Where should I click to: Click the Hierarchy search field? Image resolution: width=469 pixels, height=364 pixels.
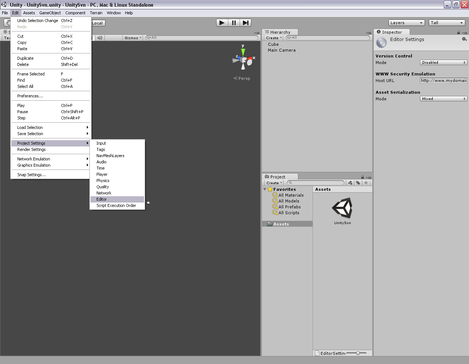pos(328,38)
